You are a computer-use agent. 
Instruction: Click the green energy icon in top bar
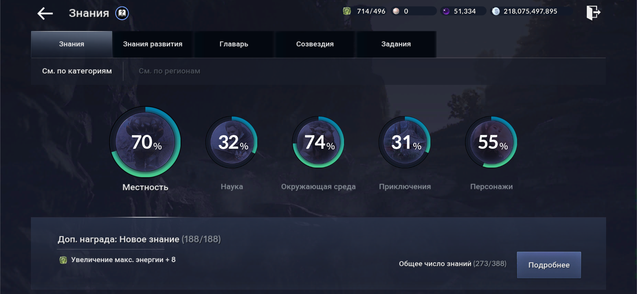pyautogui.click(x=347, y=11)
